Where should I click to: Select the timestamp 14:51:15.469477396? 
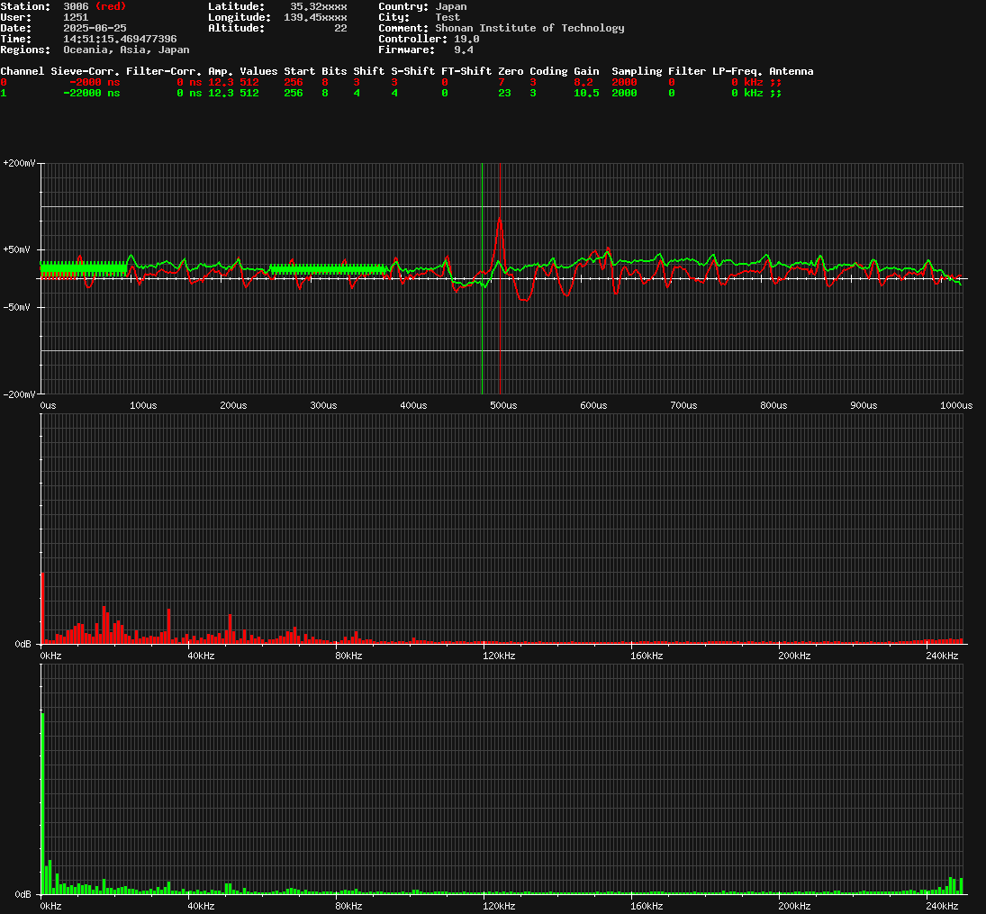120,39
